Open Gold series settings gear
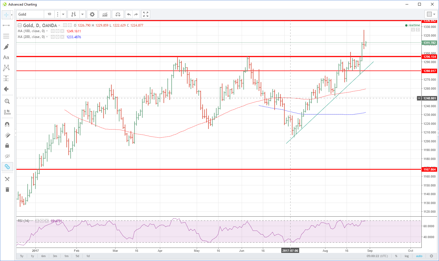Image resolution: width=439 pixels, height=261 pixels. click(70, 25)
